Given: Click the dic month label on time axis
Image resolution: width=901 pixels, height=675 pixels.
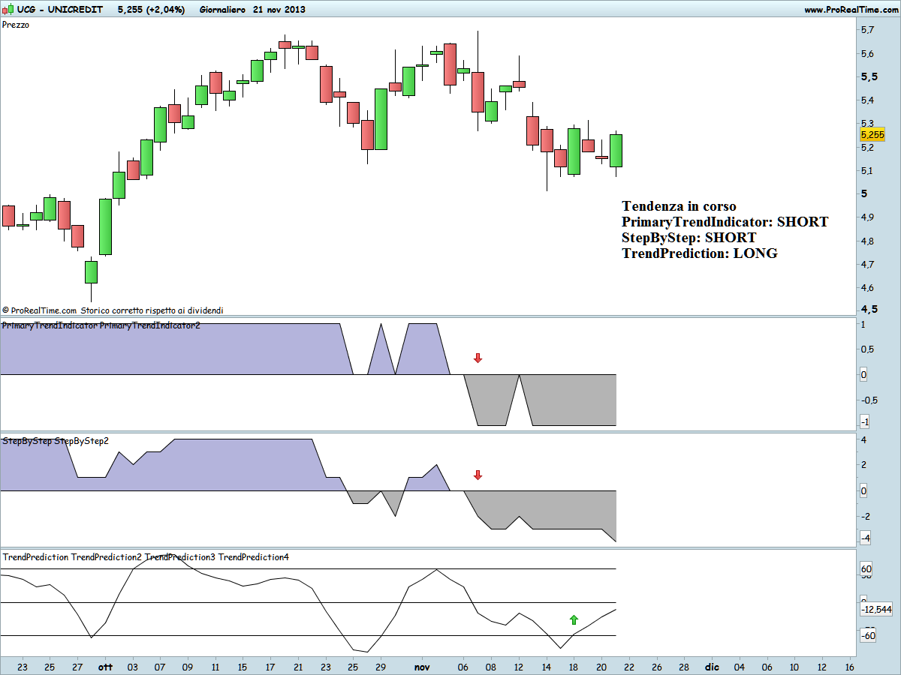Looking at the screenshot, I should point(711,667).
